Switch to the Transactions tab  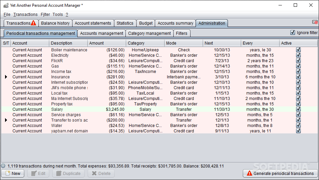[21, 23]
